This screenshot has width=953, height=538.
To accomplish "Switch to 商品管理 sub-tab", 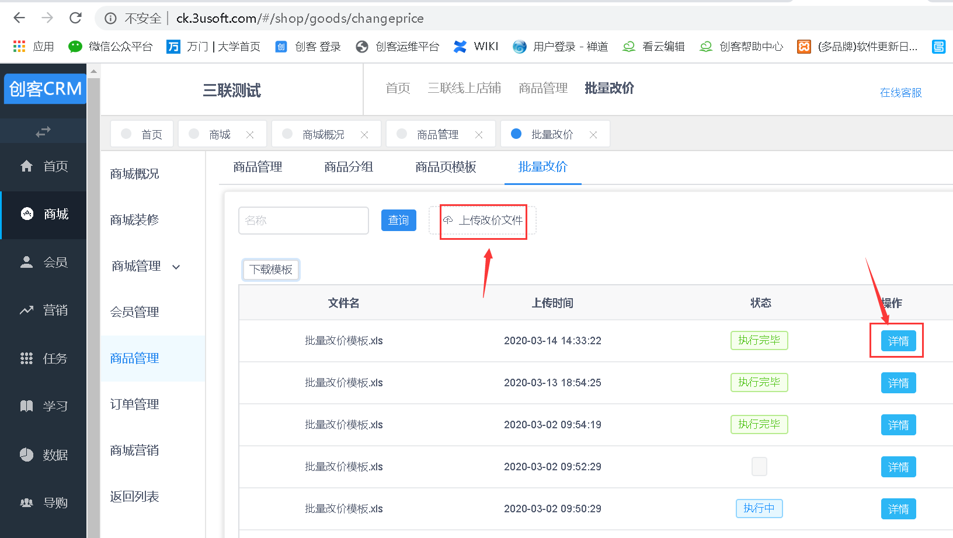I will point(258,167).
